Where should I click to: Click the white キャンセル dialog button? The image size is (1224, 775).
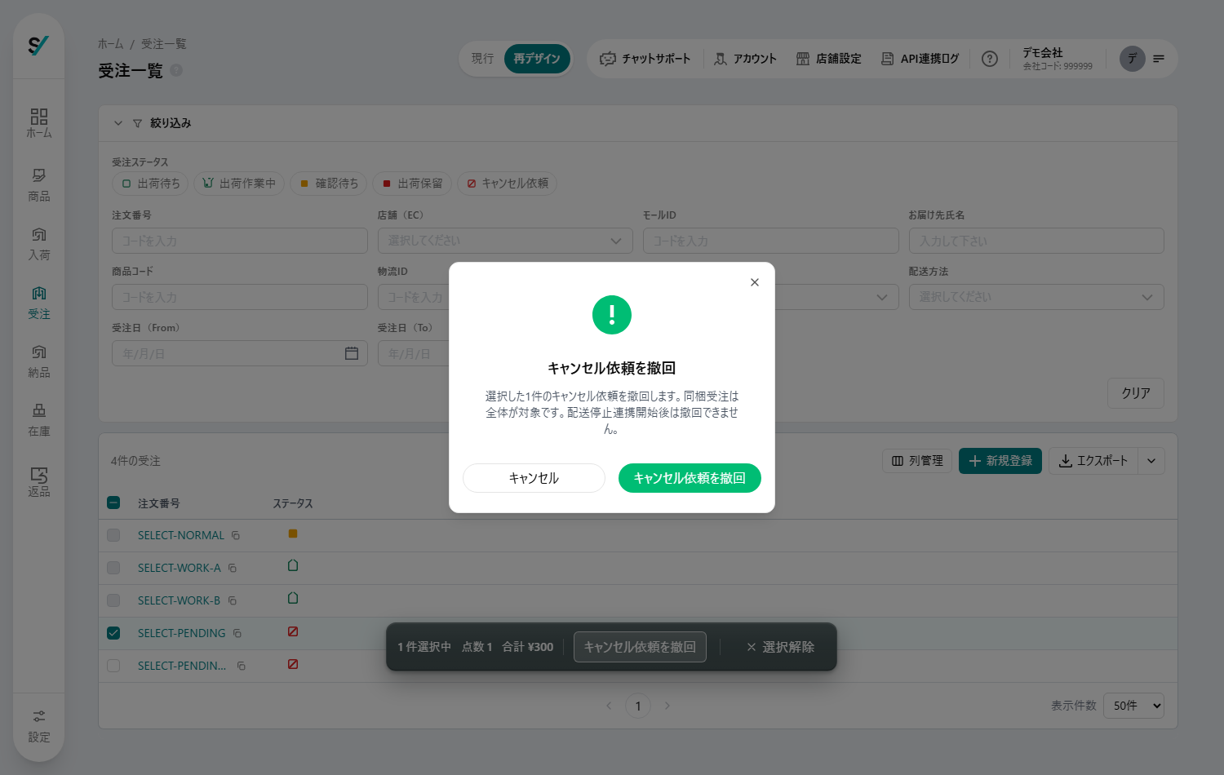[x=534, y=478]
